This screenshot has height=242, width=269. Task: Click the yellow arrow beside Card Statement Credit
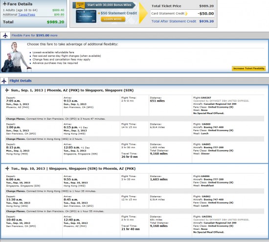186,14
